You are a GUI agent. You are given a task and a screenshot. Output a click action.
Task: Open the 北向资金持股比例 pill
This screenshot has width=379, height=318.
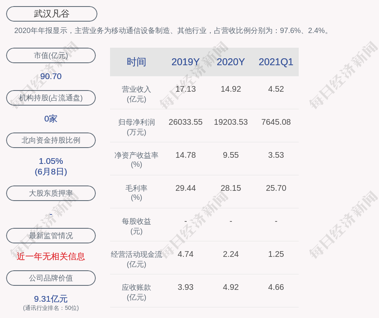(x=51, y=140)
